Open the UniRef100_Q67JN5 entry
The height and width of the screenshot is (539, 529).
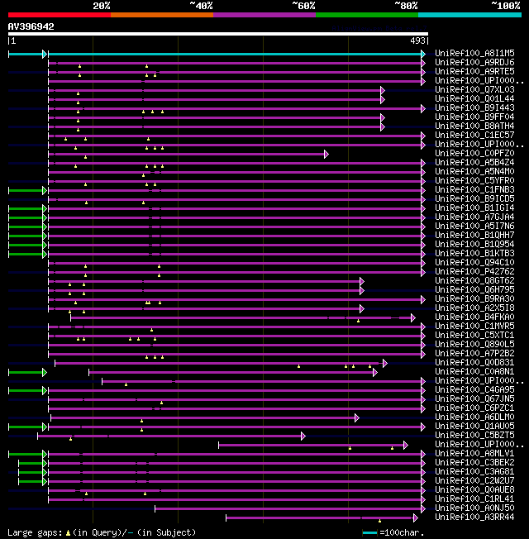click(474, 399)
